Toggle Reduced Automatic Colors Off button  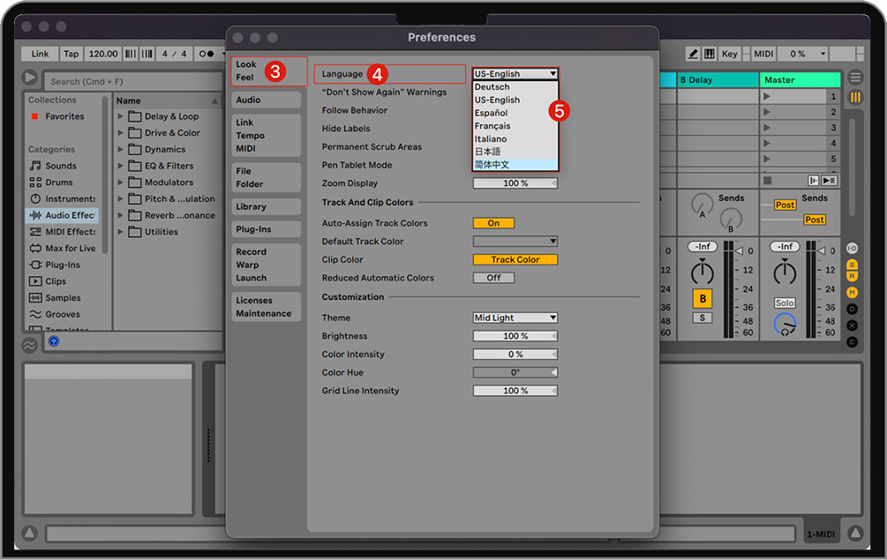pyautogui.click(x=493, y=278)
